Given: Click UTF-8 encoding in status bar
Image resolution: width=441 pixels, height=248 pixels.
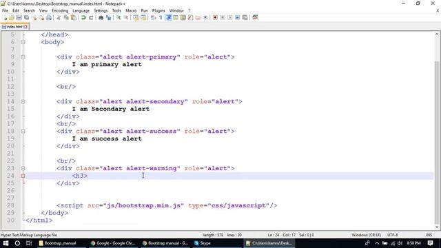Looking at the screenshot, I should point(392,235).
